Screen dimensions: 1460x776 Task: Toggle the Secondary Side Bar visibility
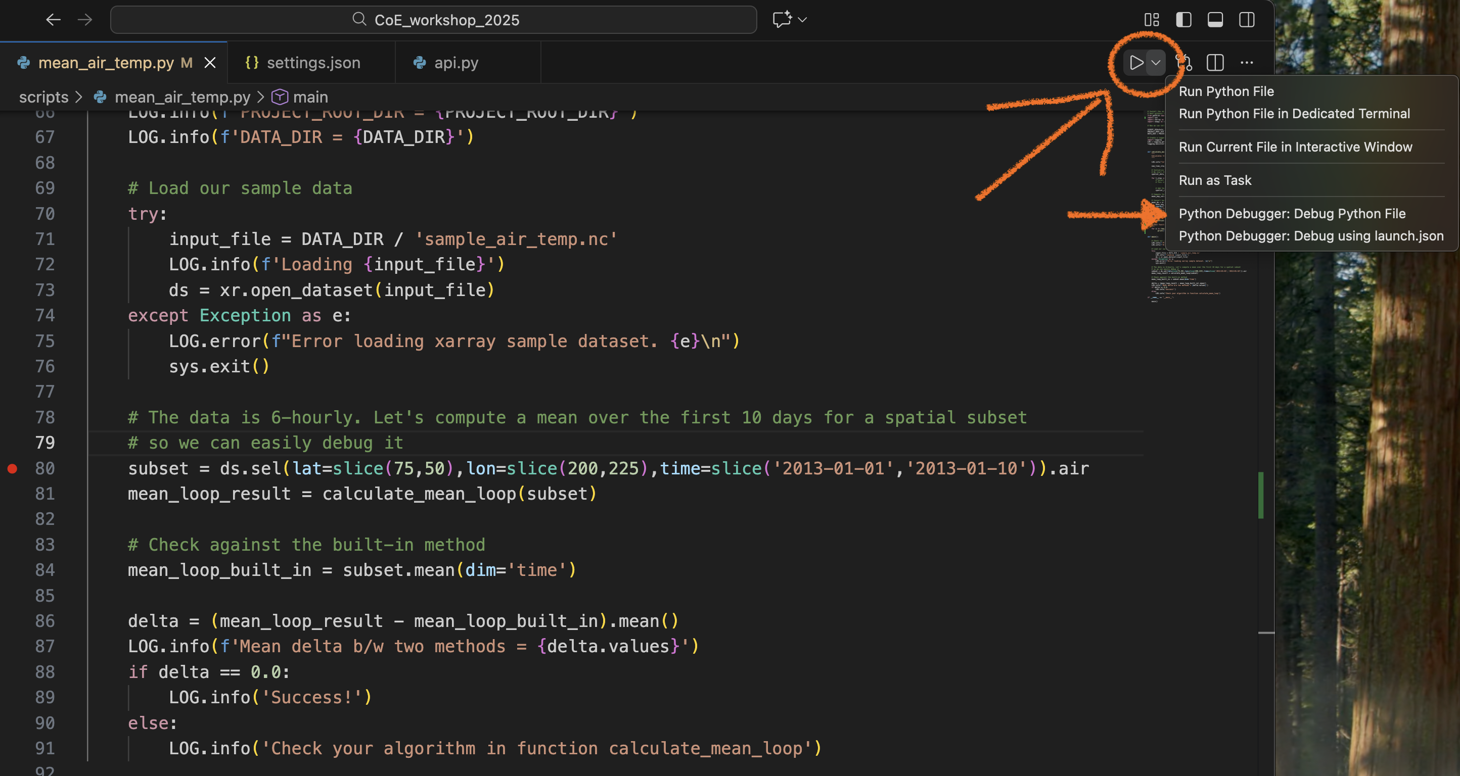pos(1246,20)
